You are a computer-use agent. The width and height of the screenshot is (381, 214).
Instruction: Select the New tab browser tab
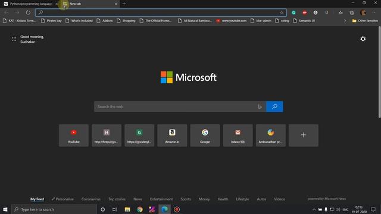click(x=90, y=4)
